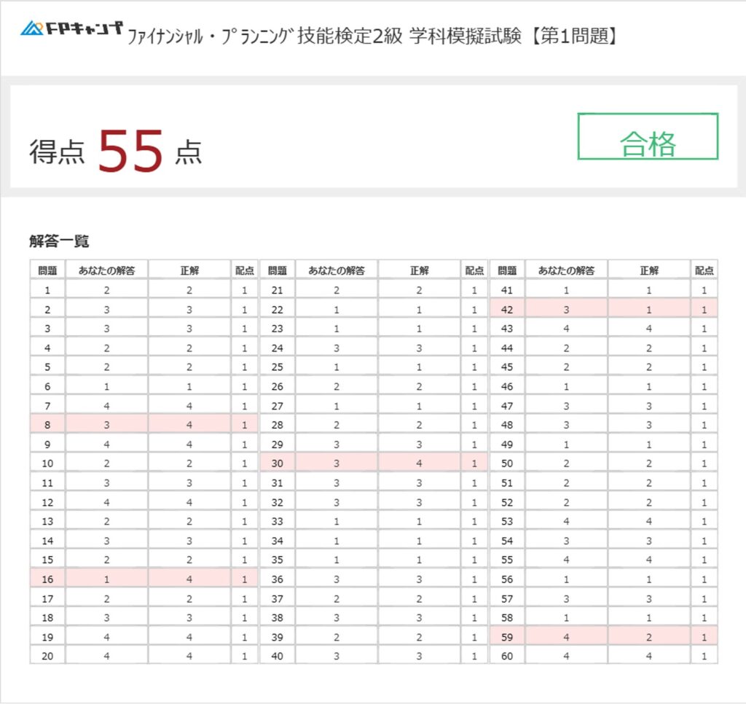This screenshot has height=704, width=746.
Task: Click question number 60 cell
Action: tap(507, 655)
